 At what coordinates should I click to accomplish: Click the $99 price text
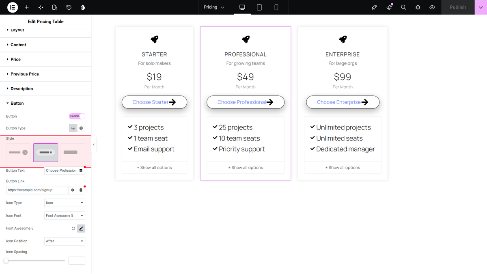point(343,77)
